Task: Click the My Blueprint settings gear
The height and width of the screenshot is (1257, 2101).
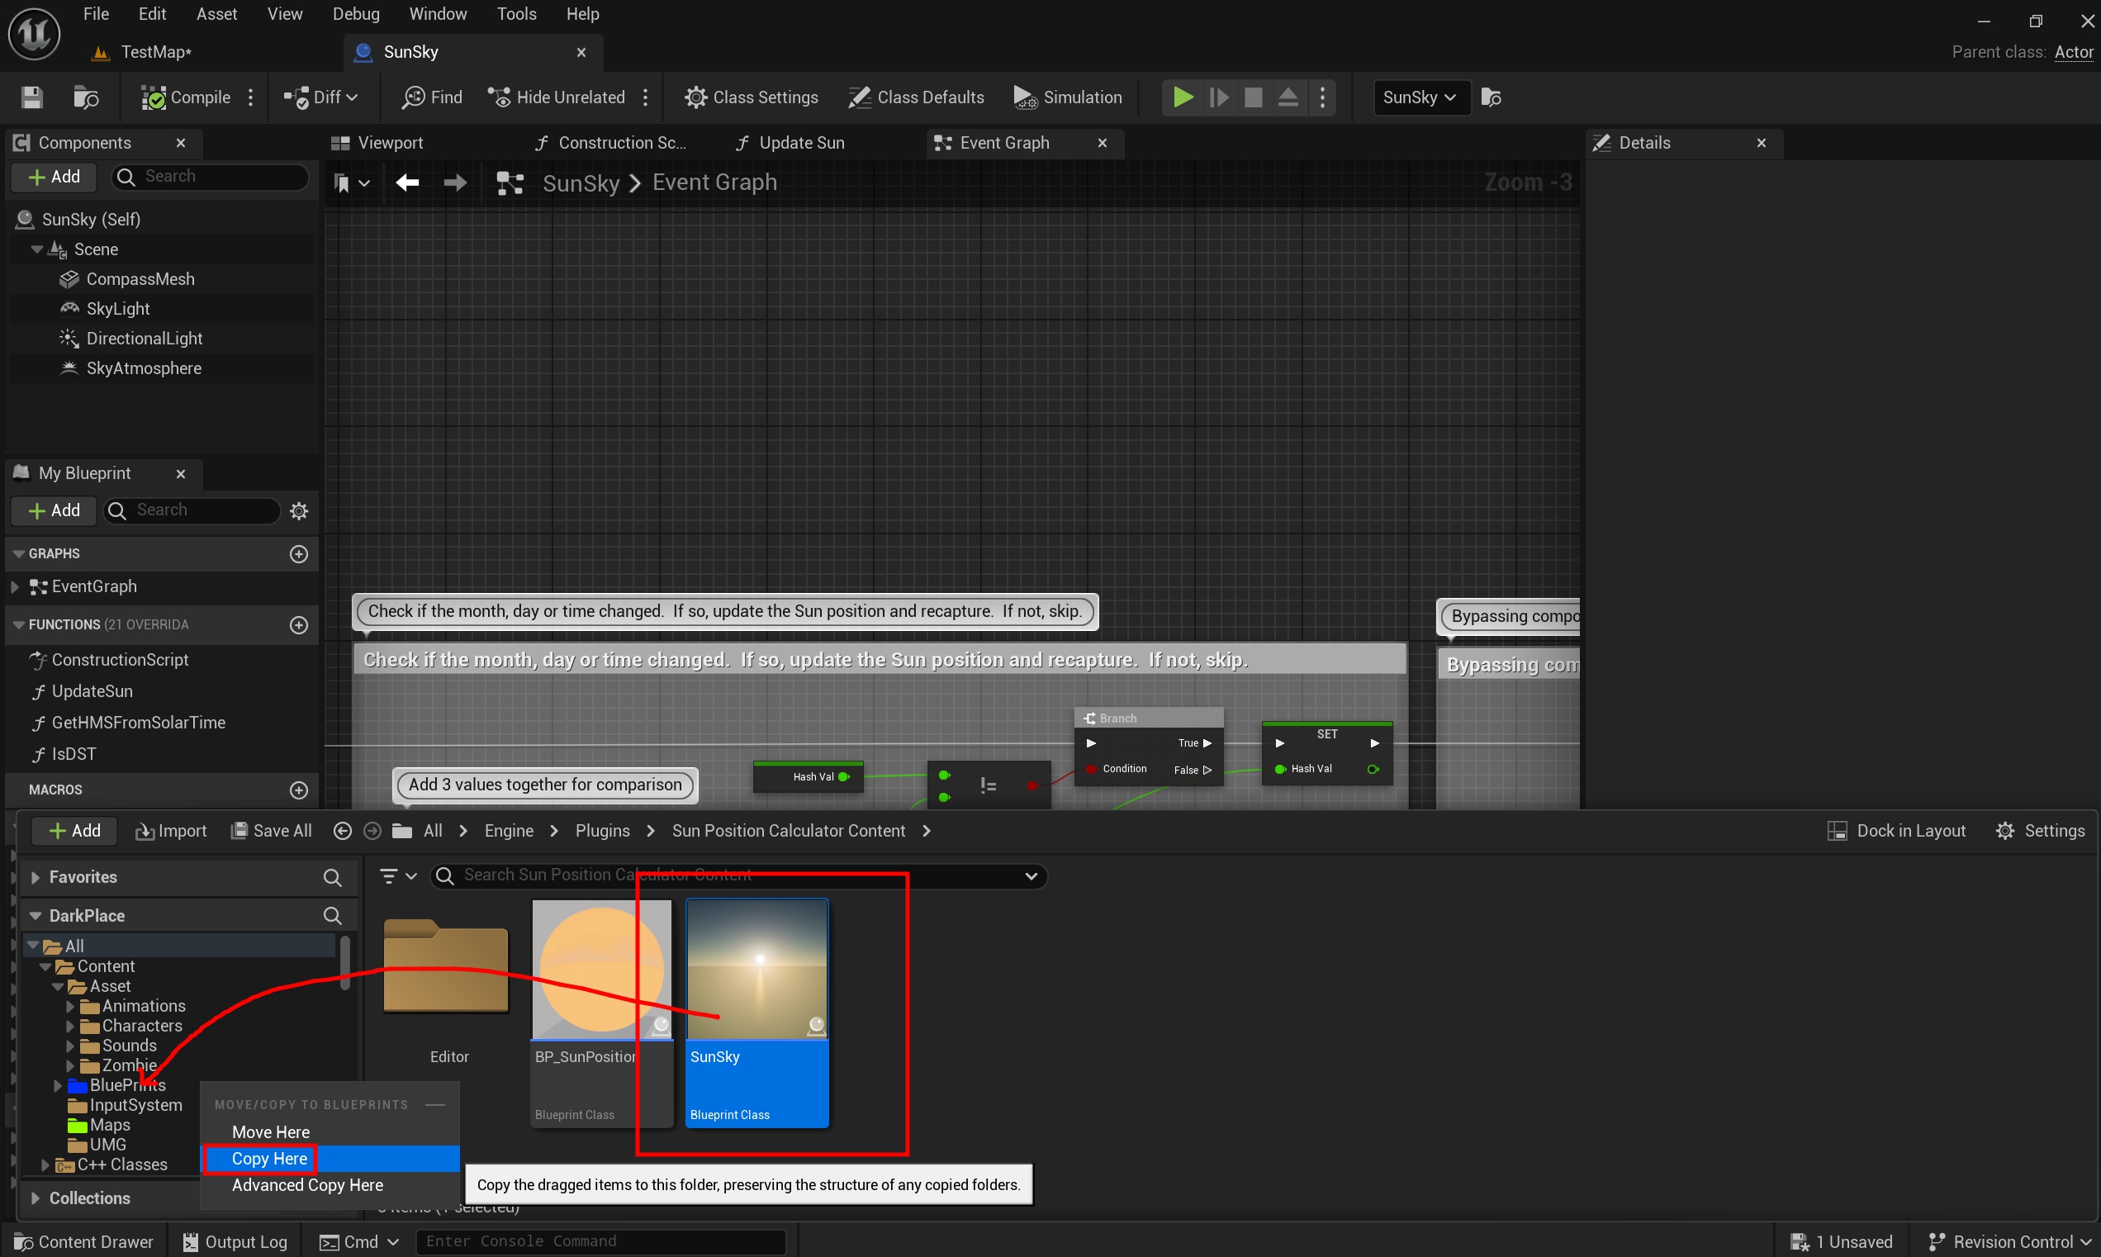Action: (299, 510)
